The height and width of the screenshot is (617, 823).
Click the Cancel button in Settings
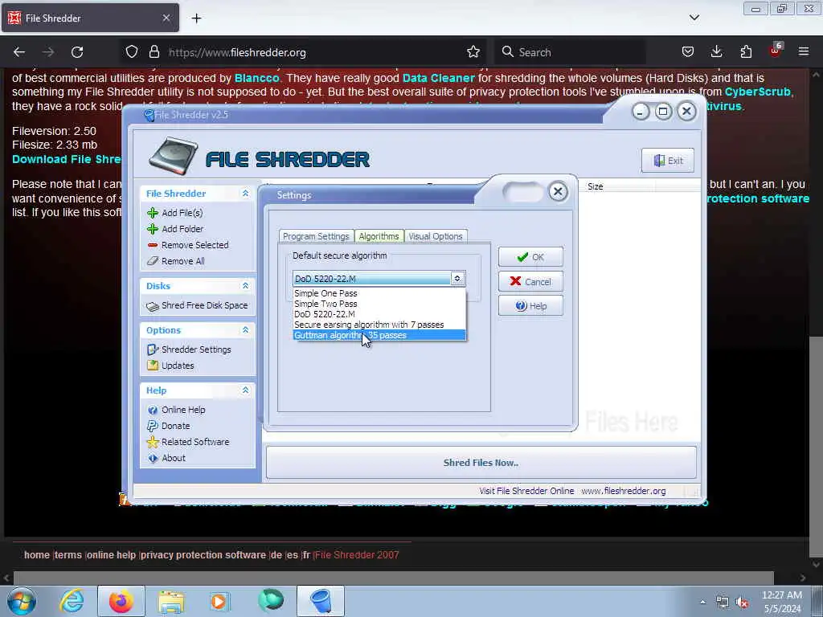point(530,282)
